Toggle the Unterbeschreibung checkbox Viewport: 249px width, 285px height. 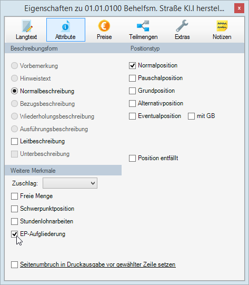coord(15,154)
